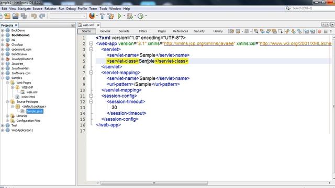Switch to the Security tab of web.xml

tap(199, 31)
